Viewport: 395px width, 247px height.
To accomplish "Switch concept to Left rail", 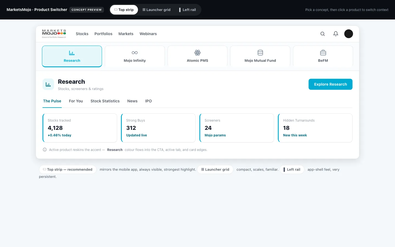I will [x=188, y=10].
